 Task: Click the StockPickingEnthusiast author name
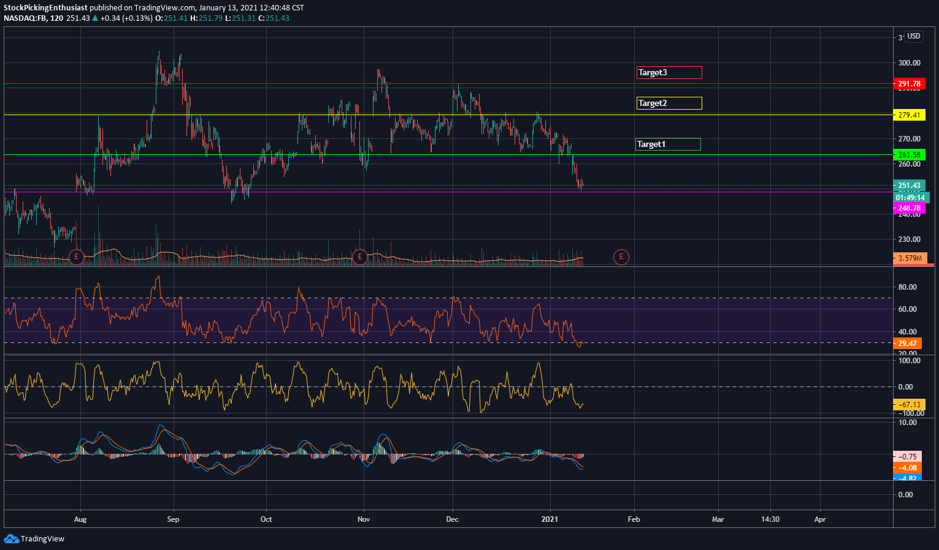[x=45, y=8]
